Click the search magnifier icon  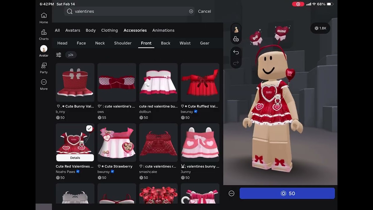point(70,11)
